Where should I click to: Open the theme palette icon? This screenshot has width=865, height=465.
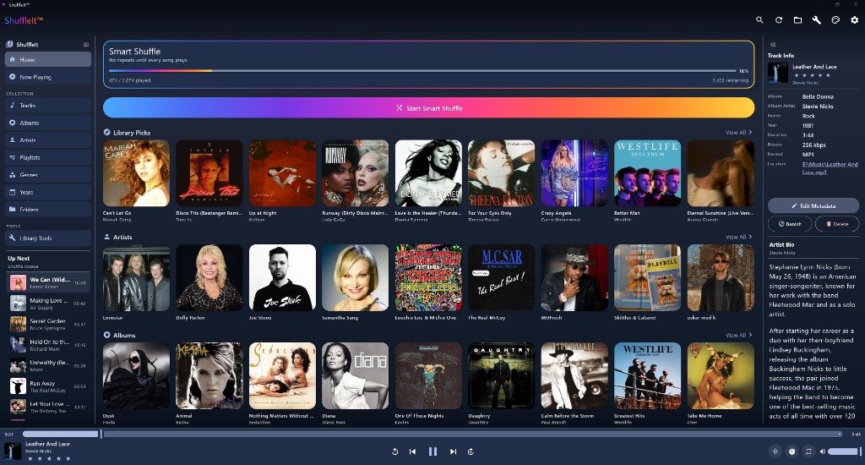[835, 20]
